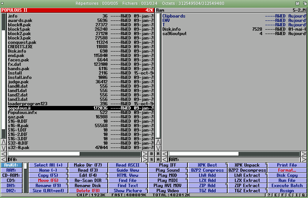
Task: Click the down arrow of left panel scrollbar
Action: [x=4, y=148]
